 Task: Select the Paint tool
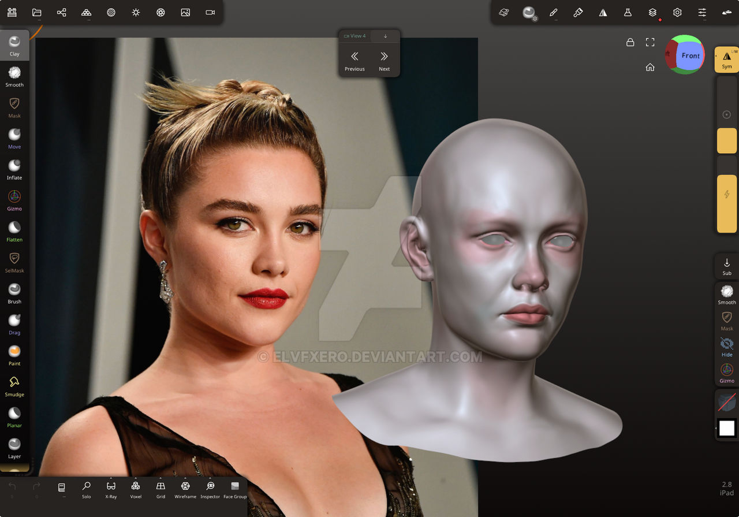pyautogui.click(x=14, y=355)
